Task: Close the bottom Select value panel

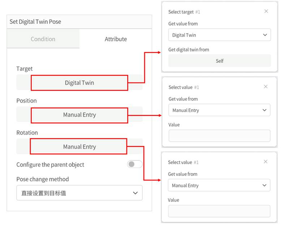Action: tap(266, 162)
